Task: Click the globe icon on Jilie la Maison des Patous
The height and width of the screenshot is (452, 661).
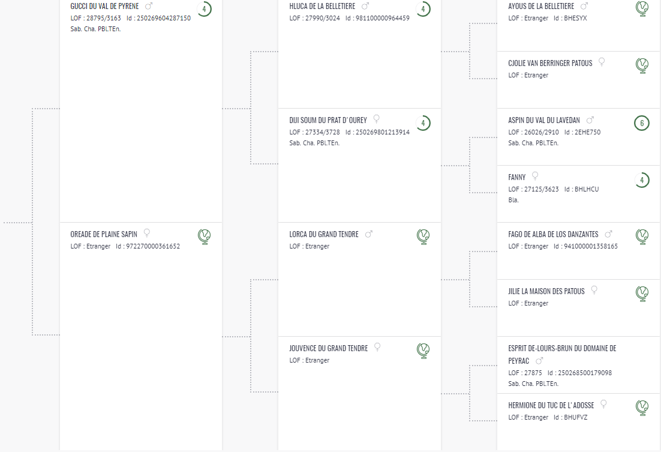Action: 642,294
